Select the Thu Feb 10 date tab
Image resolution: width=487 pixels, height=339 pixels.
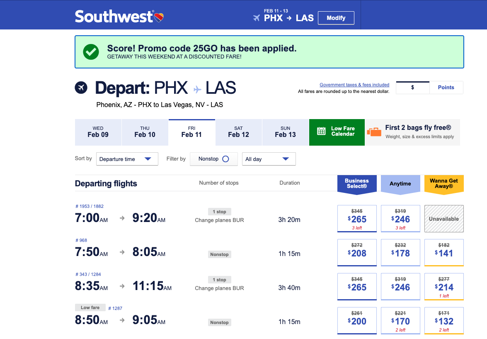[145, 132]
